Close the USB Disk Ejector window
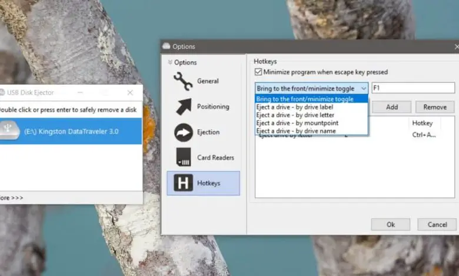Image resolution: width=459 pixels, height=276 pixels. [130, 93]
